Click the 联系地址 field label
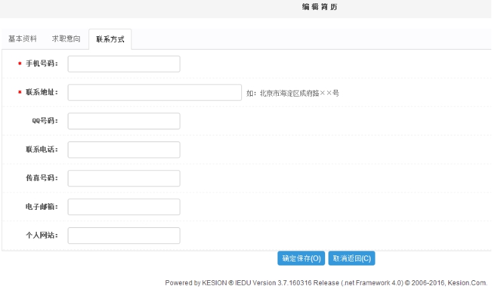 [x=42, y=93]
